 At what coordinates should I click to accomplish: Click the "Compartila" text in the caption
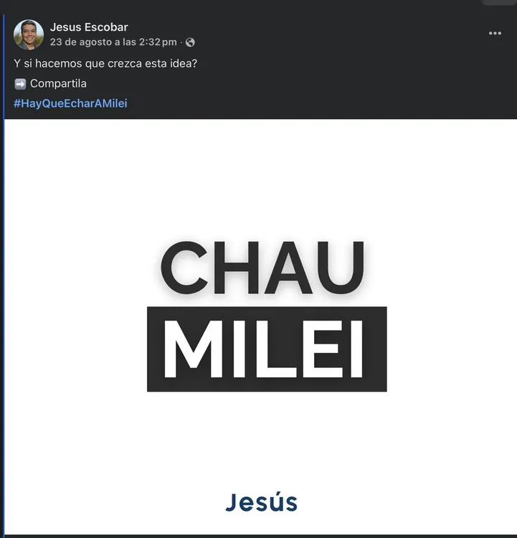coord(58,84)
